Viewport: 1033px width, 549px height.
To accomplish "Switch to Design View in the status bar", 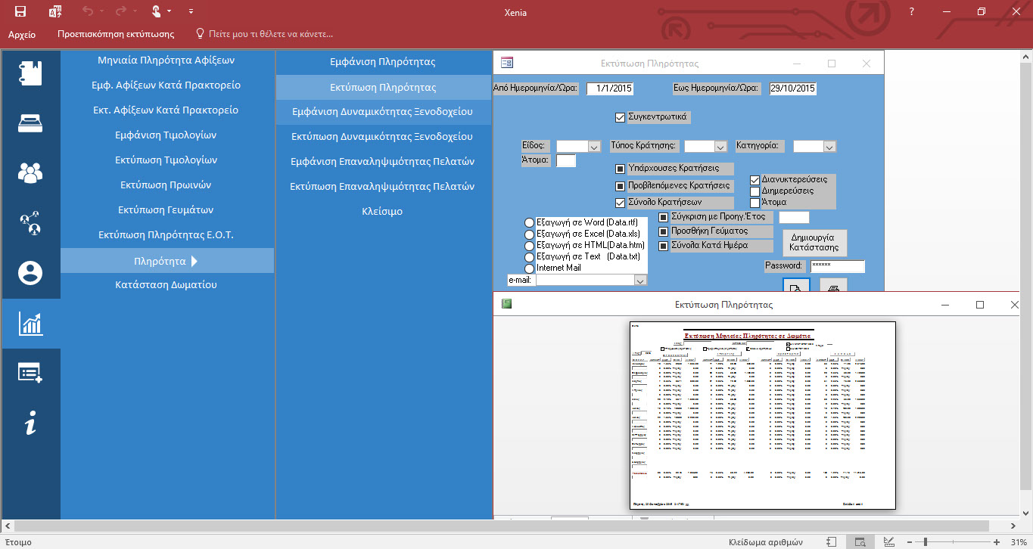I will 888,541.
